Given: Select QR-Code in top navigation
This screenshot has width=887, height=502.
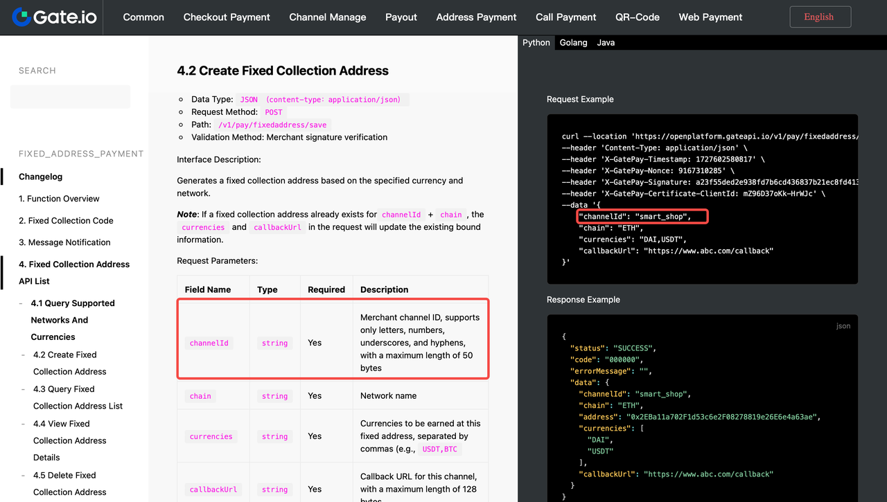Looking at the screenshot, I should pos(637,17).
